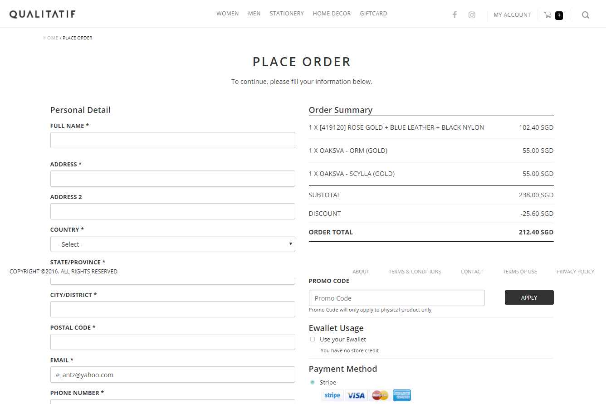Open the Instagram icon link
Screen dimensions: 606x404
click(472, 15)
